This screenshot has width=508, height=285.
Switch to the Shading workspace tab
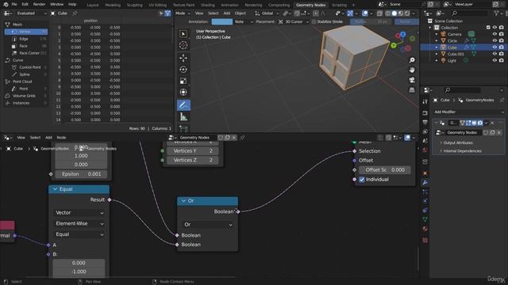pyautogui.click(x=208, y=5)
